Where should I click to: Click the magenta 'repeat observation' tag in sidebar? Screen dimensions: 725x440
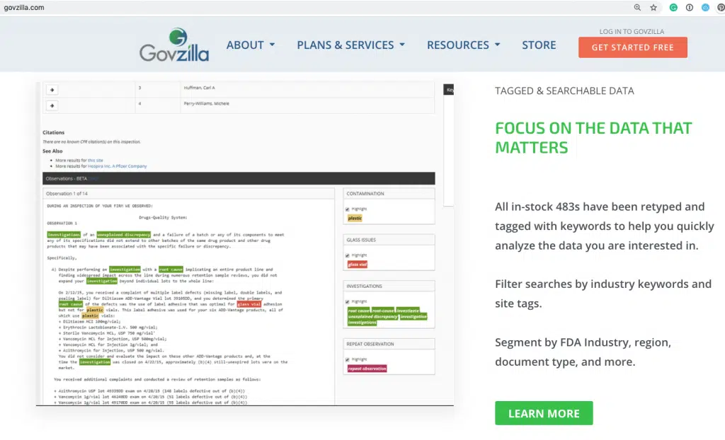click(x=367, y=369)
